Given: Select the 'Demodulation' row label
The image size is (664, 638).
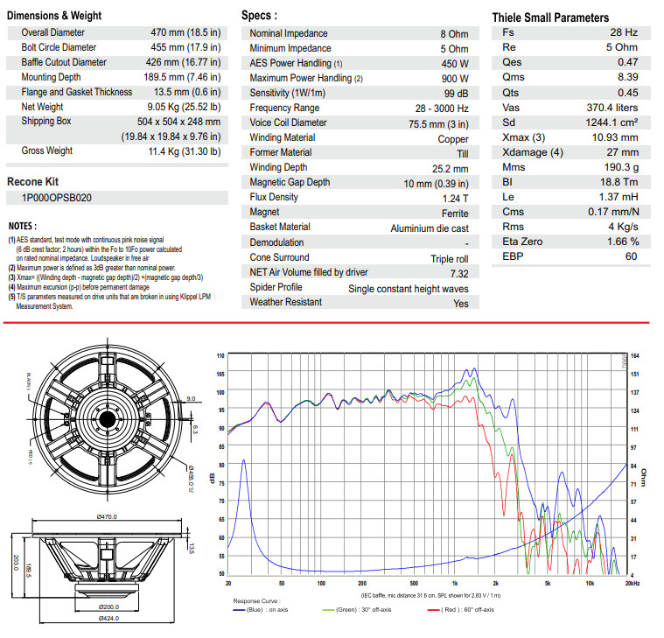Looking at the screenshot, I should click(276, 242).
